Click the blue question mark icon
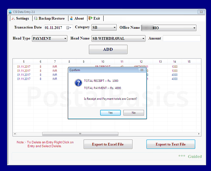 (78, 83)
